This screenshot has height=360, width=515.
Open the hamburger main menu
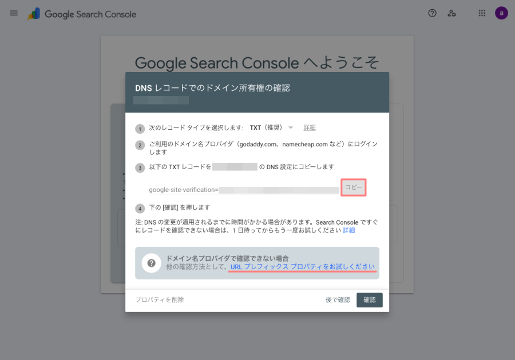pos(14,13)
